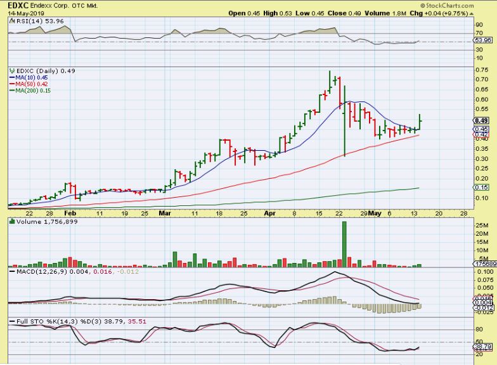497x365 pixels.
Task: Click the EDXC (Daily) 0.49 legend
Action: pyautogui.click(x=46, y=71)
